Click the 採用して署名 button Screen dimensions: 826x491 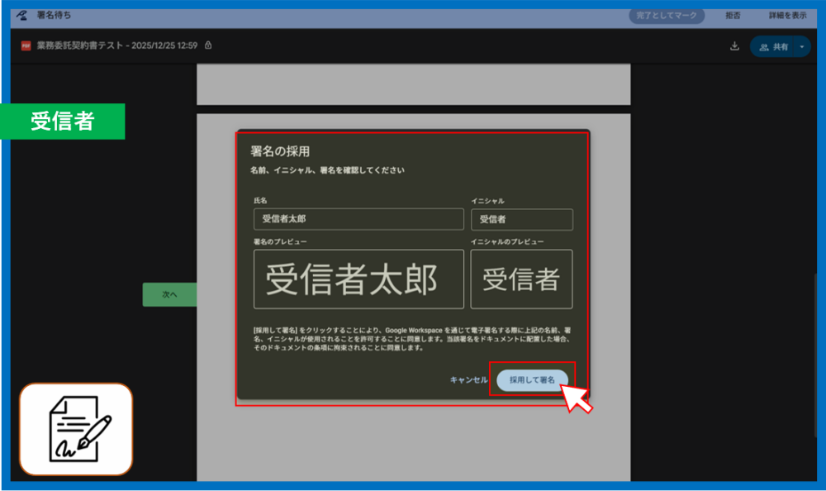[x=532, y=379]
